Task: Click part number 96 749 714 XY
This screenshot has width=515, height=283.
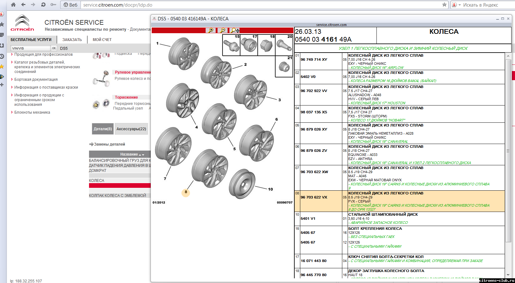Action: pyautogui.click(x=314, y=59)
